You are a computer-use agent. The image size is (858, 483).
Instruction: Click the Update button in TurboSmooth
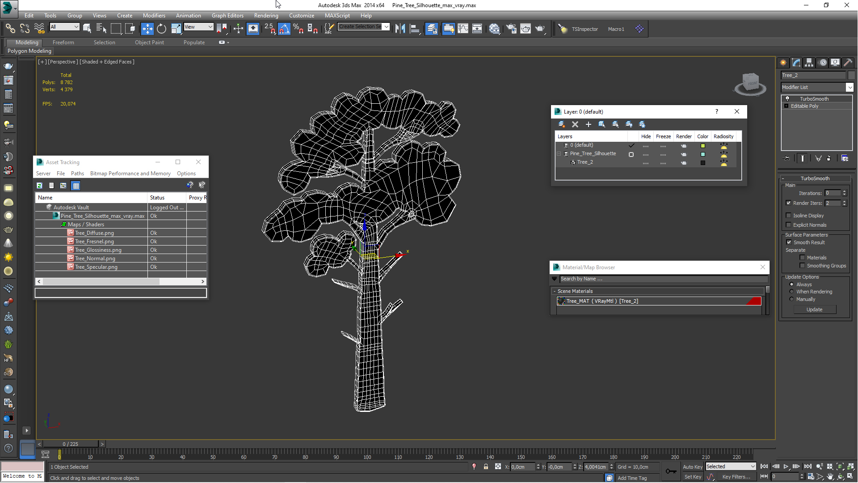[814, 309]
